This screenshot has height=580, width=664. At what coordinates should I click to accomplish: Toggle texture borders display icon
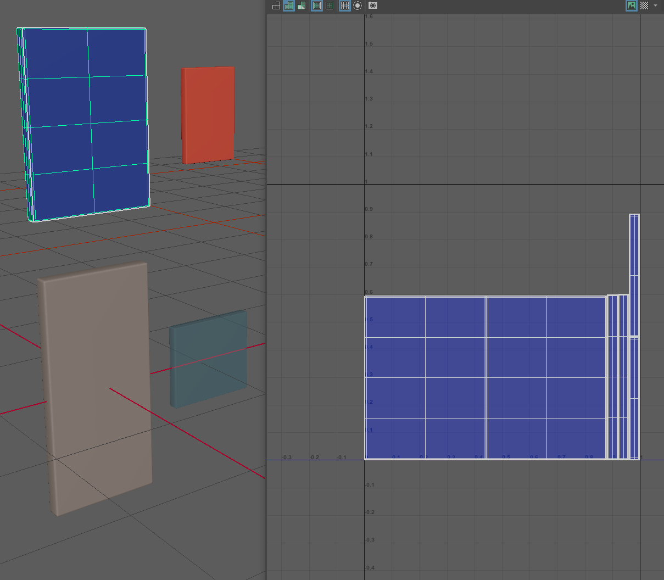pos(317,5)
